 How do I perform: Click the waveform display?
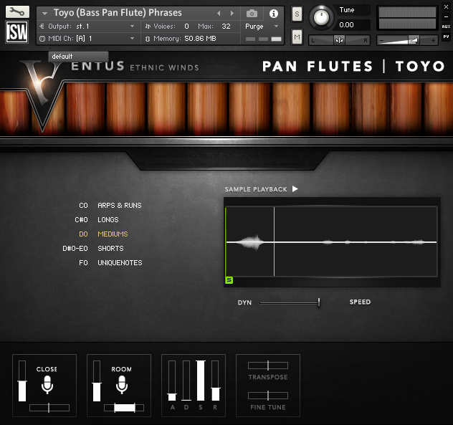[x=331, y=242]
